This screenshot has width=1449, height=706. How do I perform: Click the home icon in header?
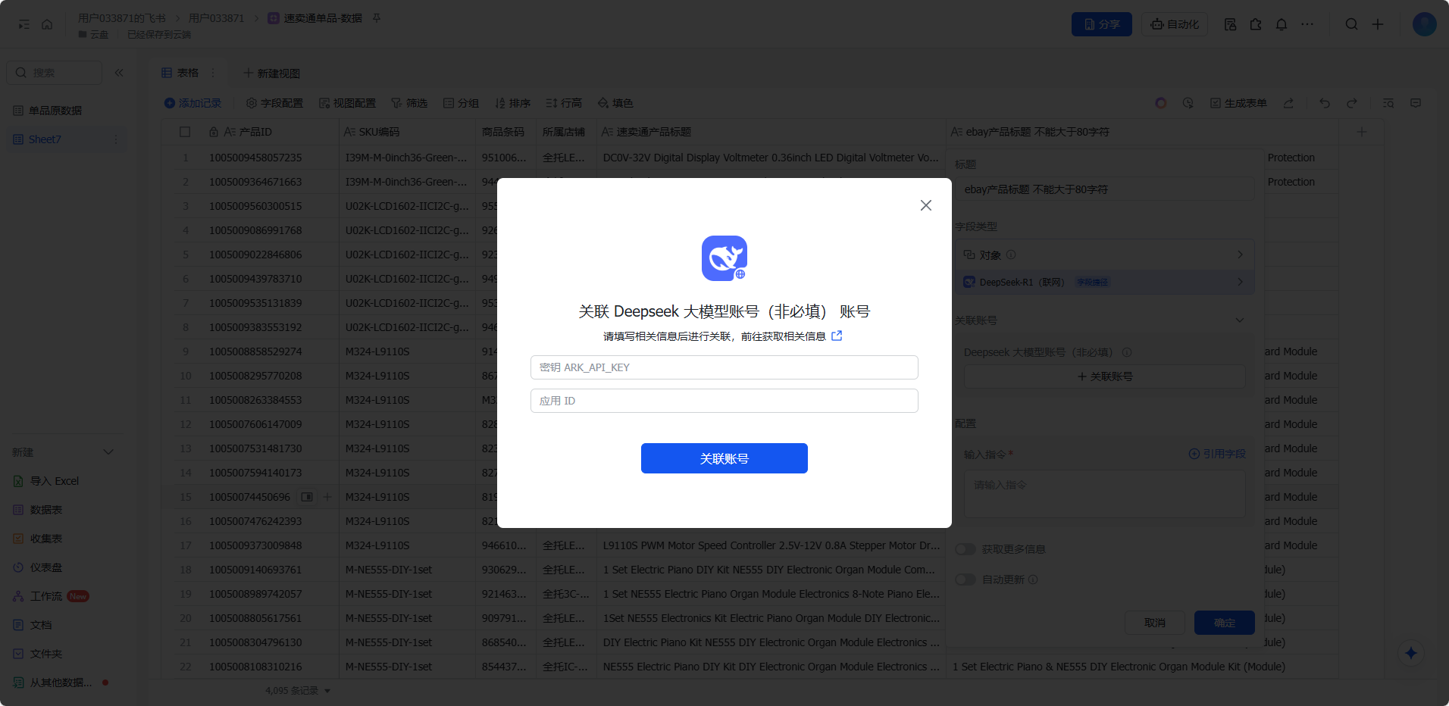click(47, 24)
